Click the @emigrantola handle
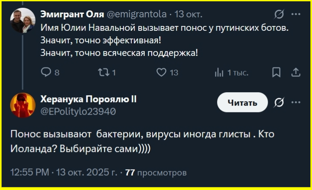The height and width of the screenshot is (190, 312). pyautogui.click(x=136, y=14)
